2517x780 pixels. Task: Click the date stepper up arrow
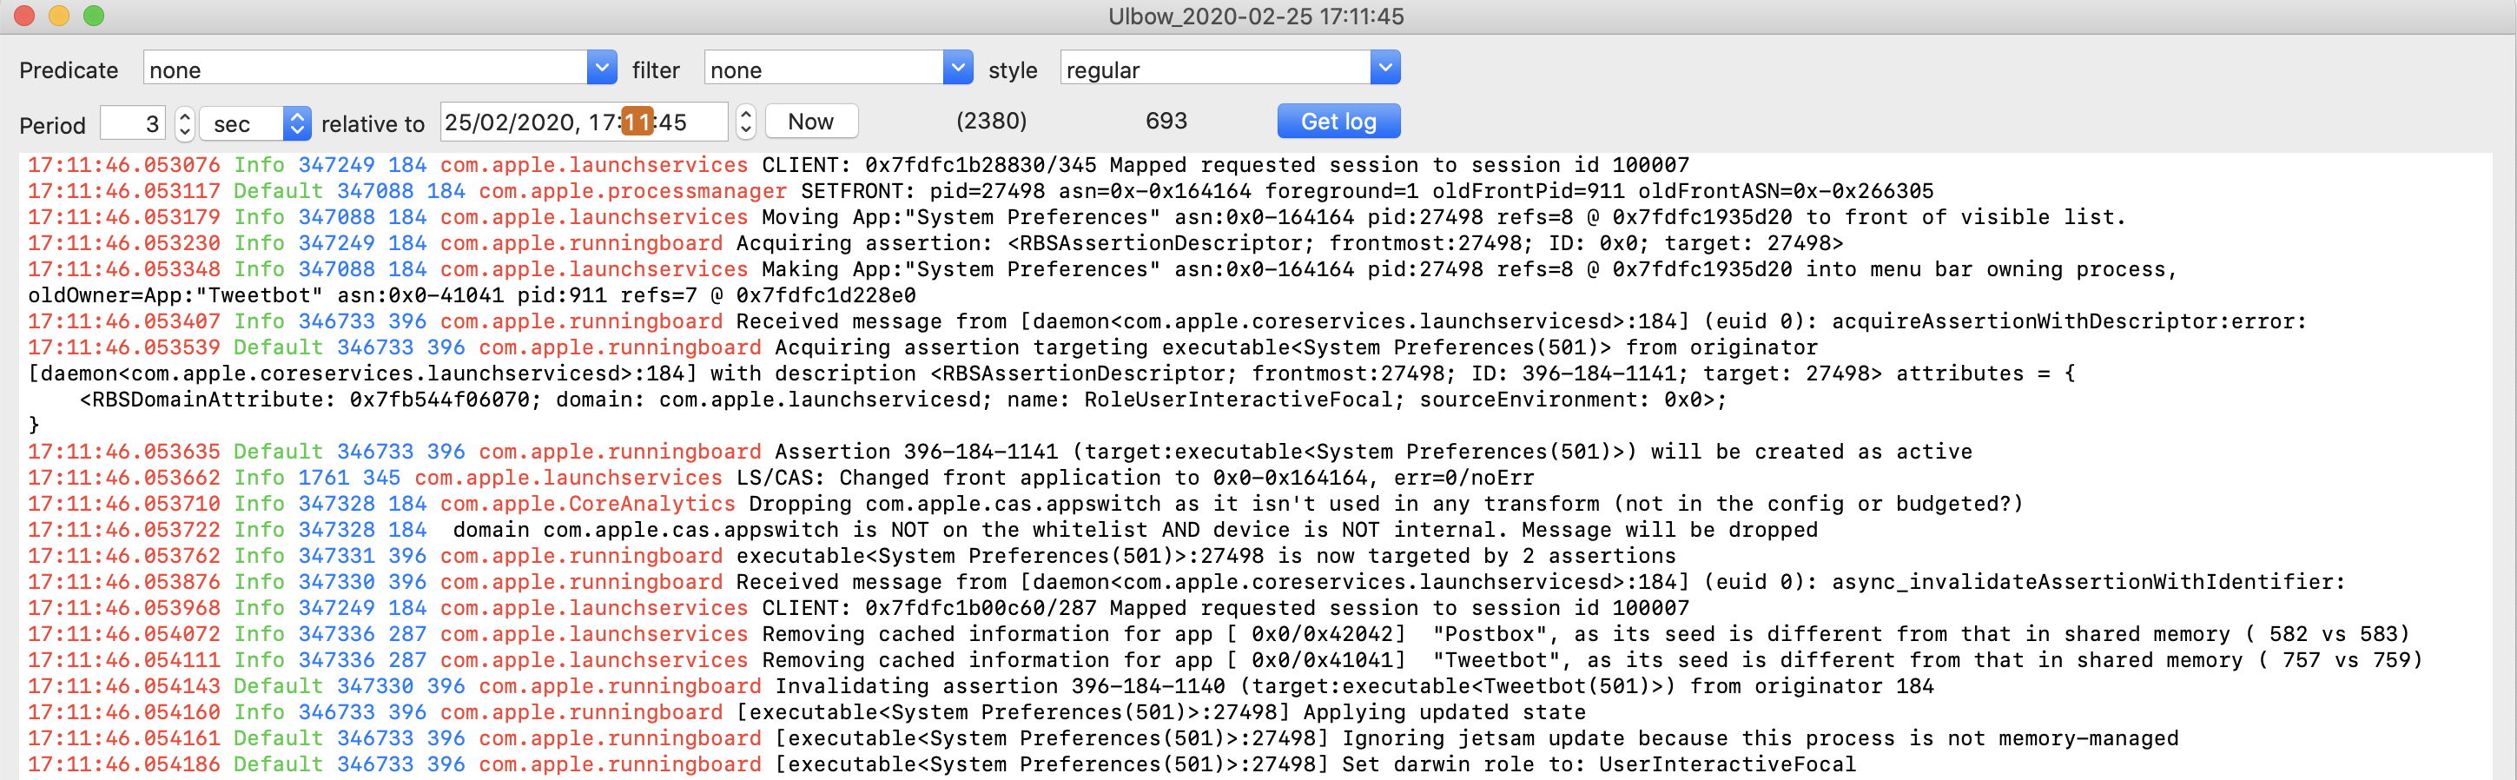click(745, 115)
